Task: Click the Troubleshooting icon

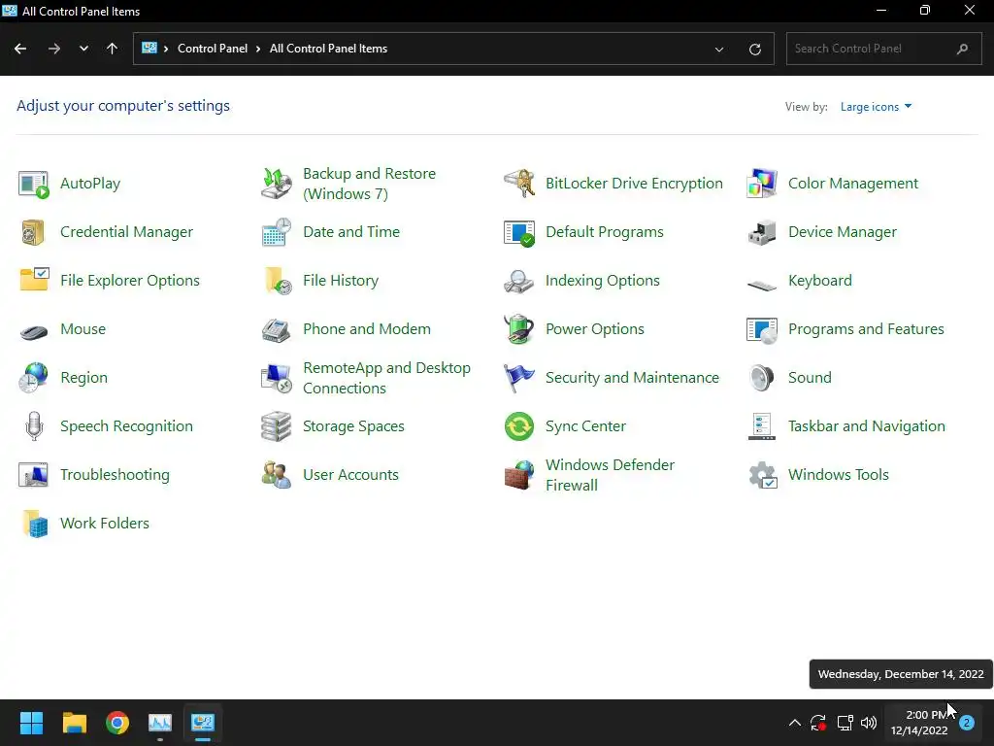Action: pyautogui.click(x=34, y=474)
